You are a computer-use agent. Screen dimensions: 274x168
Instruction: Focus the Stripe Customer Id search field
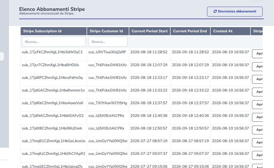click(x=108, y=42)
